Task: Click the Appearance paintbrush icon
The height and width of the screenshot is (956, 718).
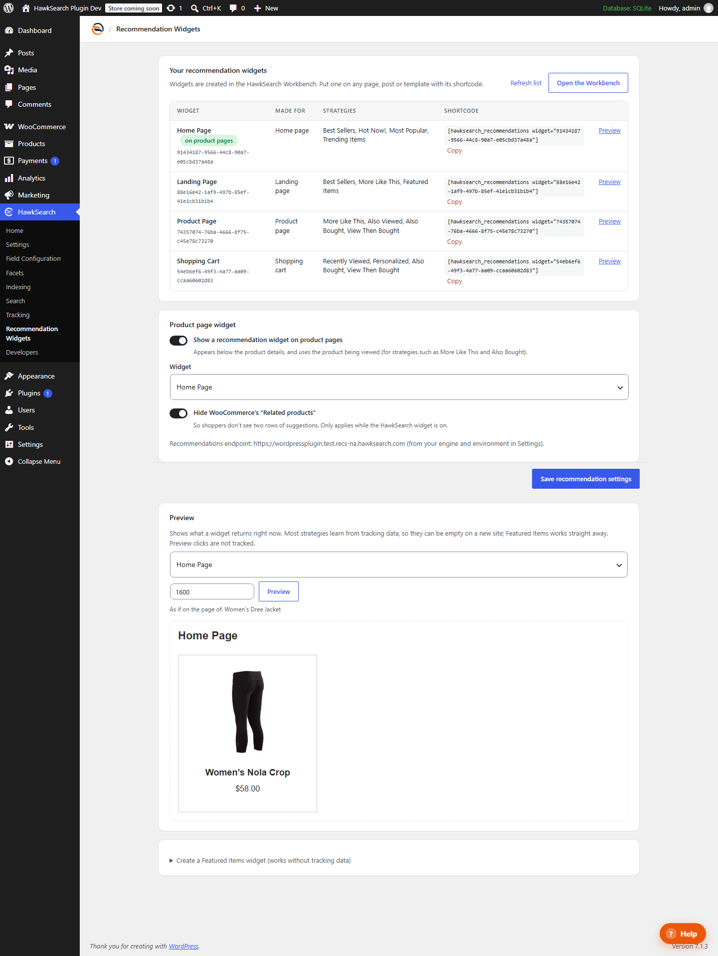Action: [x=9, y=376]
